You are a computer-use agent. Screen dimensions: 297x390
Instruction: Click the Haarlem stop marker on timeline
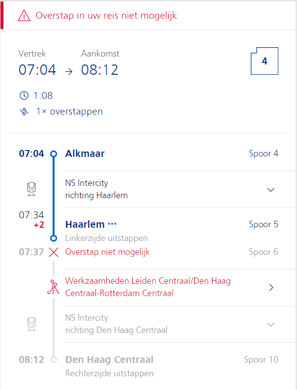click(54, 238)
